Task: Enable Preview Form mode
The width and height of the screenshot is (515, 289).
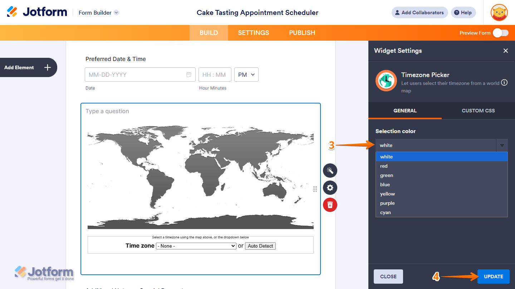Action: click(x=500, y=32)
